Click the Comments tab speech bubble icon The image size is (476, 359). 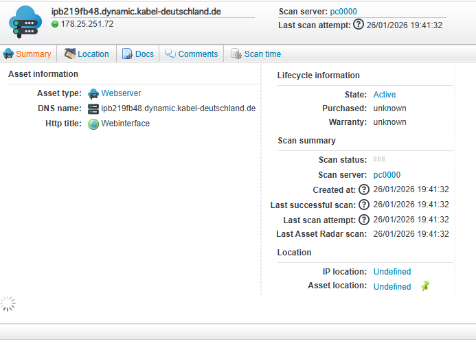pyautogui.click(x=170, y=54)
